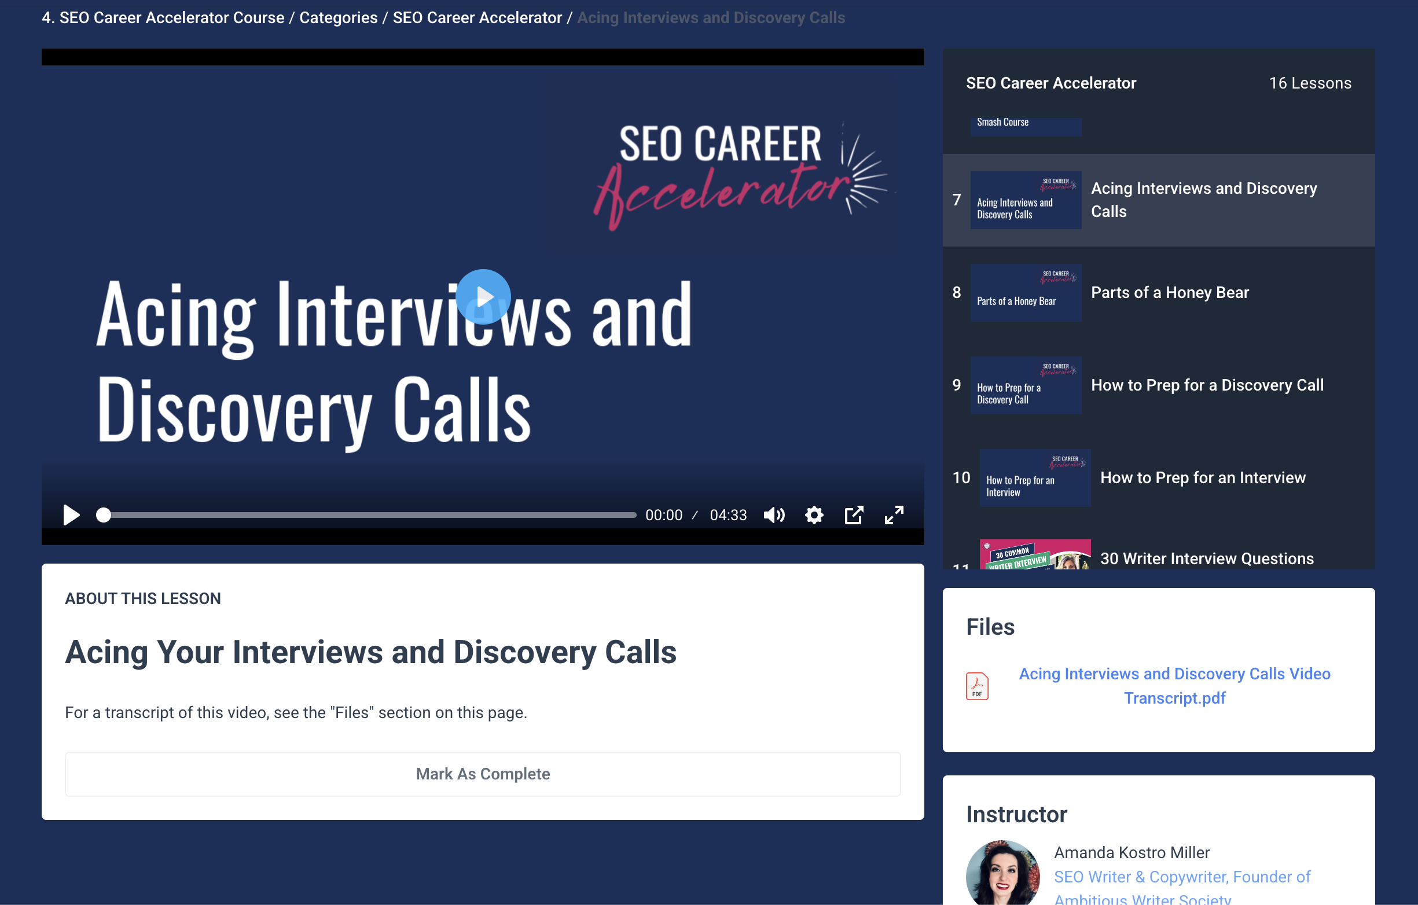This screenshot has height=905, width=1418.
Task: Open video settings gear icon
Action: point(814,515)
